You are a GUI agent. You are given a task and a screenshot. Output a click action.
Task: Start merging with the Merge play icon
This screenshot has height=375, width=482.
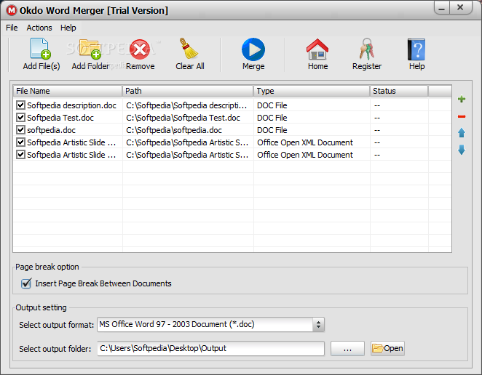(253, 49)
